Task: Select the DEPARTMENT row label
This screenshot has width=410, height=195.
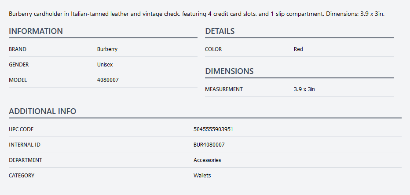Action: (x=26, y=160)
